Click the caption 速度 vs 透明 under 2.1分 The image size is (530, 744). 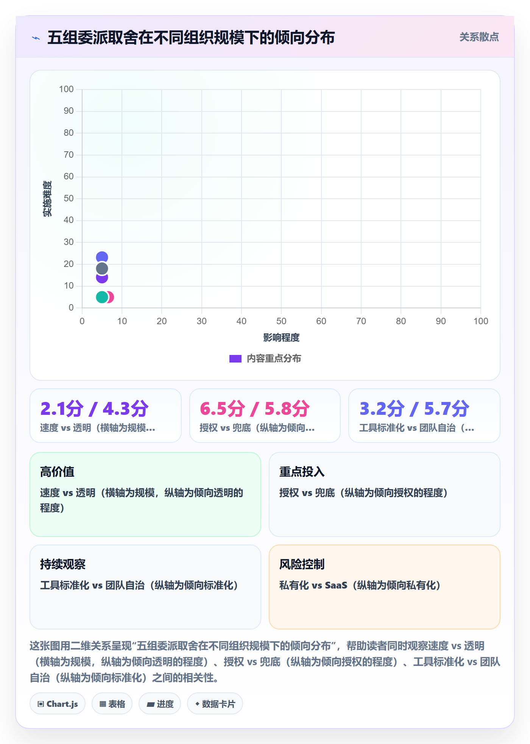point(98,428)
